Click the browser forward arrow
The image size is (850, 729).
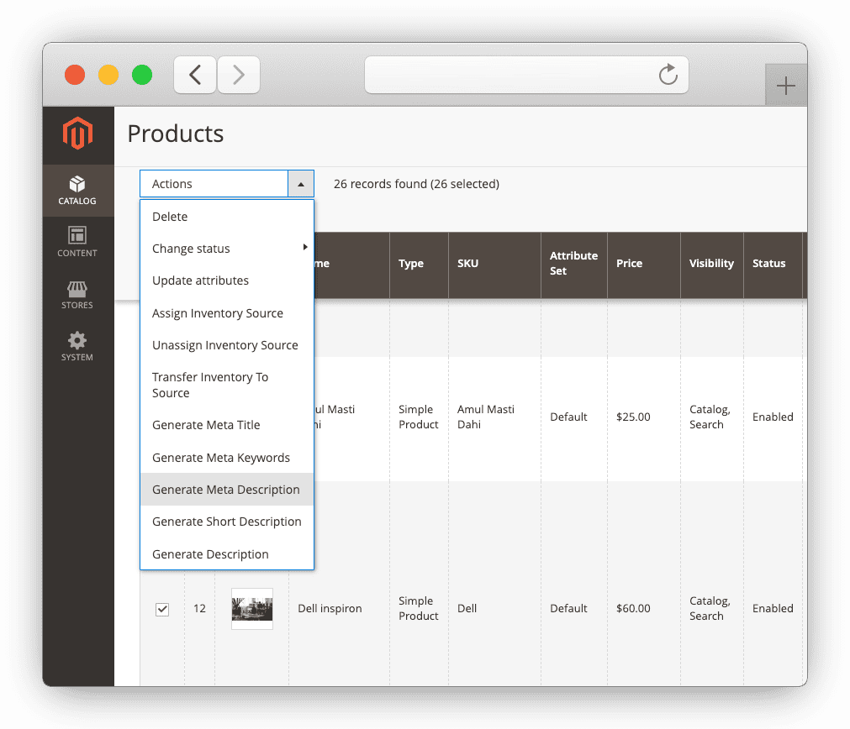[x=238, y=75]
